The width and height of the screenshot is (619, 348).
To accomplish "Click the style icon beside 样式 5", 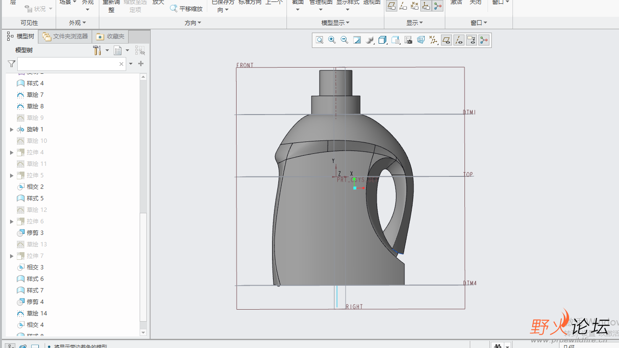I will pos(21,198).
